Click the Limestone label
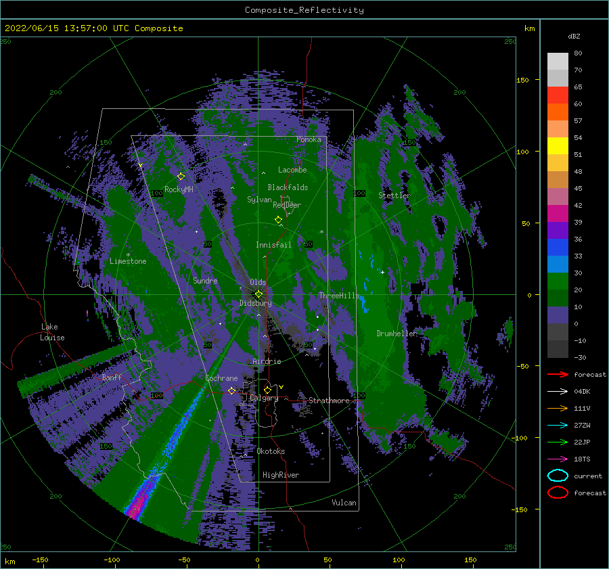Viewport: 609px width, 569px height. pyautogui.click(x=128, y=261)
